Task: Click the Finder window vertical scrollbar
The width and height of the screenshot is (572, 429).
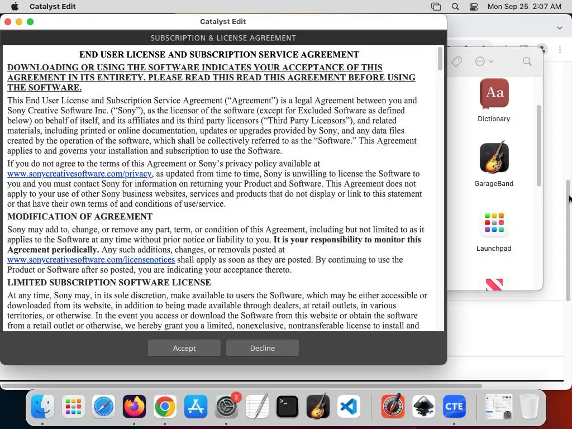Action: coord(539,146)
